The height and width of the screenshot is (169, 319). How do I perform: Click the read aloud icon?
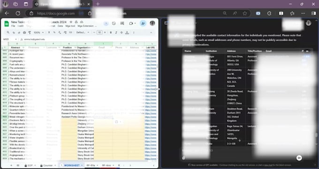235,14
